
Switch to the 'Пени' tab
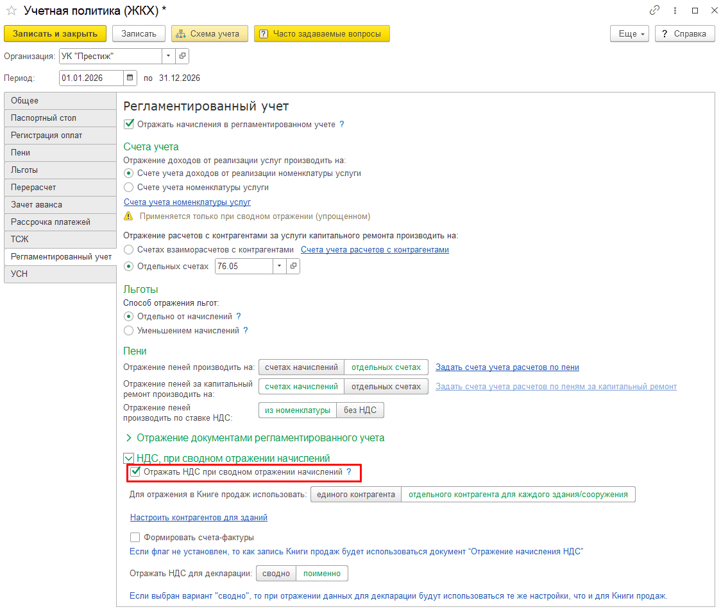60,153
